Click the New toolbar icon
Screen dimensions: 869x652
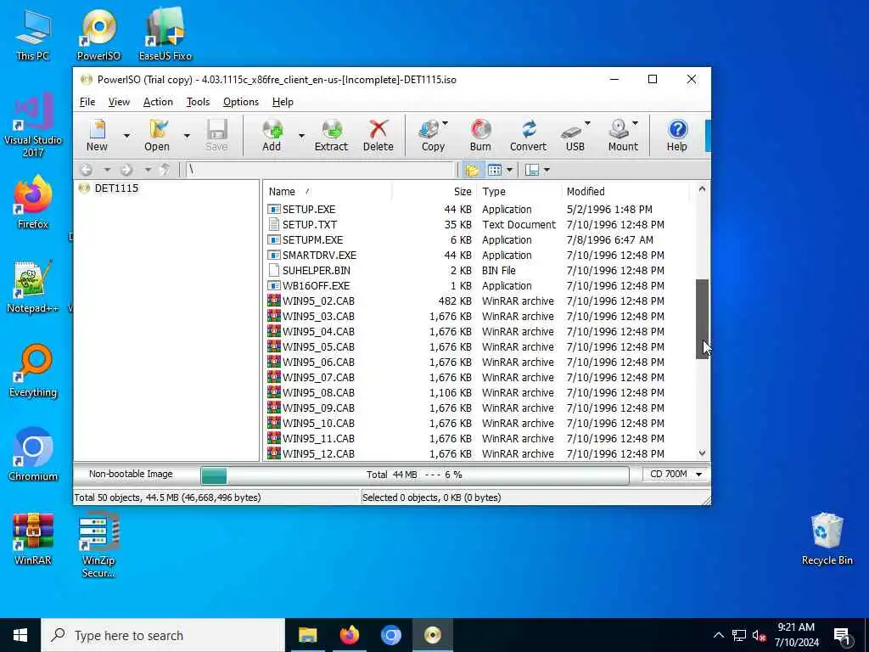(x=97, y=135)
